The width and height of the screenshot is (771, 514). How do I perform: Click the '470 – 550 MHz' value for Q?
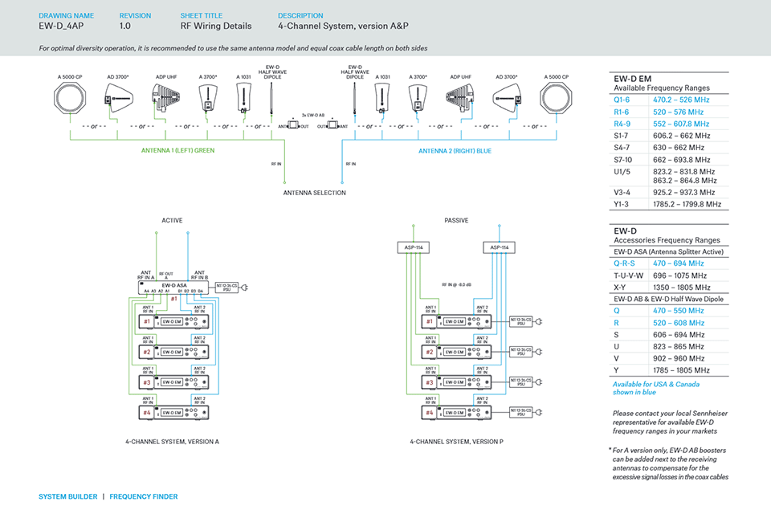(679, 311)
